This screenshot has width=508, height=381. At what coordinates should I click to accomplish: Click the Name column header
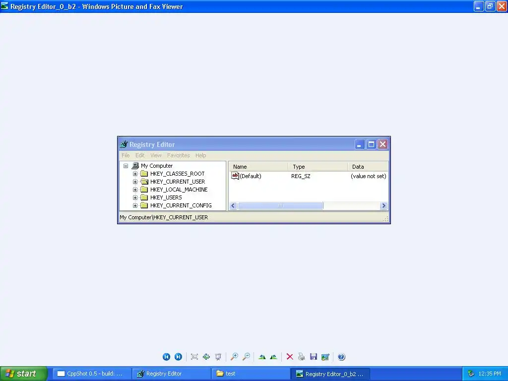pos(258,167)
